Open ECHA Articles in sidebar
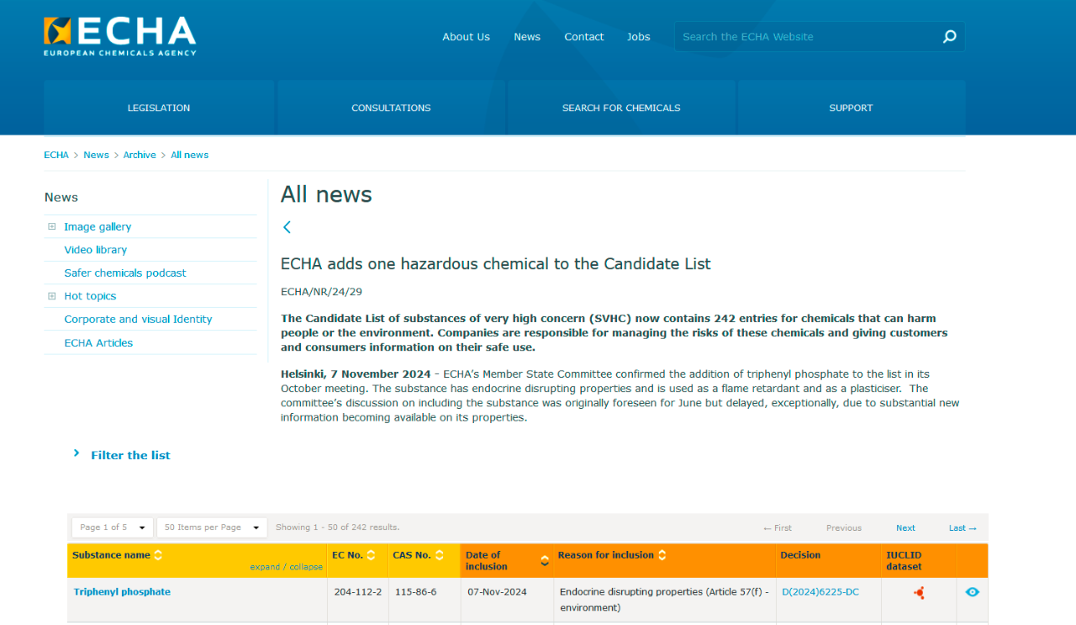This screenshot has height=625, width=1076. (x=98, y=343)
